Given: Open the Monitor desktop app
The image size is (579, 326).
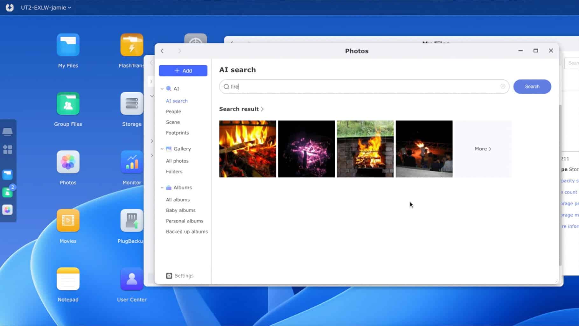Looking at the screenshot, I should tap(132, 162).
